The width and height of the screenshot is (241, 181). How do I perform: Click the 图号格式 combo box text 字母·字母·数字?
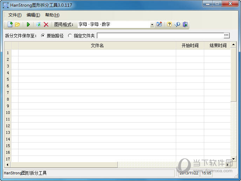tap(94, 24)
